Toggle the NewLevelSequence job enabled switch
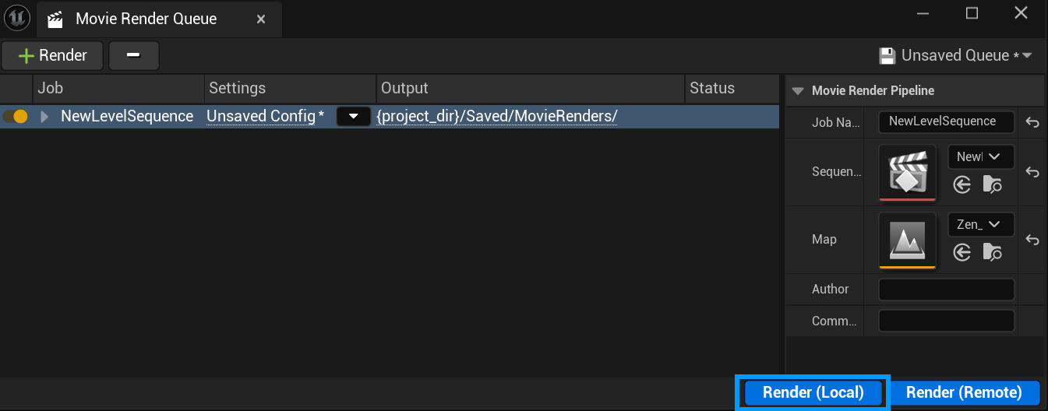The image size is (1048, 411). [16, 117]
